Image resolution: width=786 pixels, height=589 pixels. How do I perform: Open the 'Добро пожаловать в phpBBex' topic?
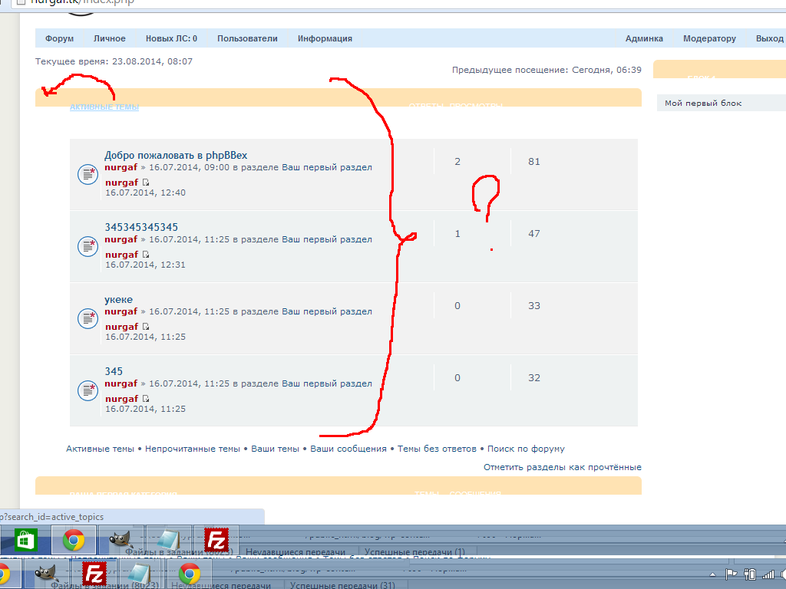[176, 156]
